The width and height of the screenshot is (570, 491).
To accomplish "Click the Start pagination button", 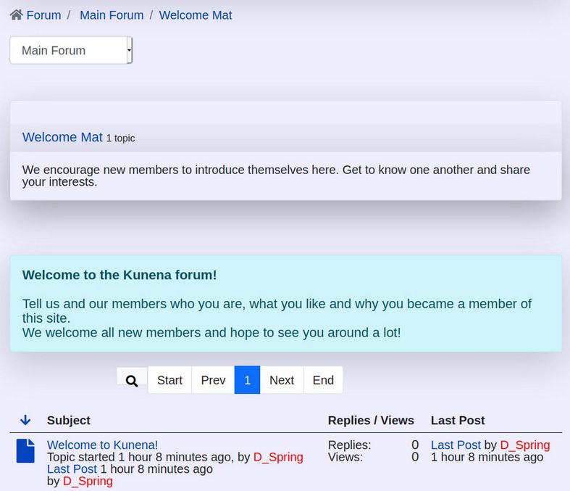I will click(169, 381).
